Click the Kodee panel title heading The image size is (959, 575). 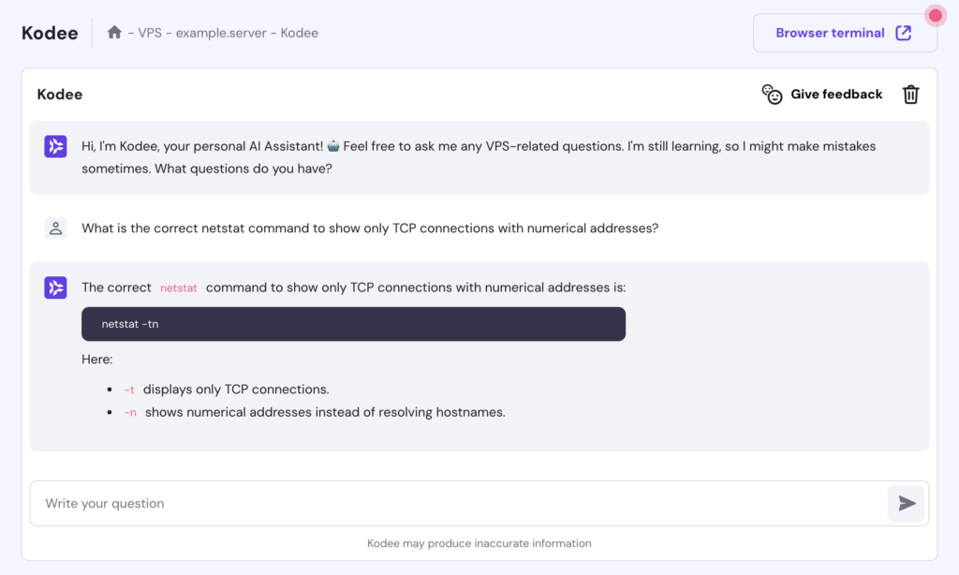point(59,94)
